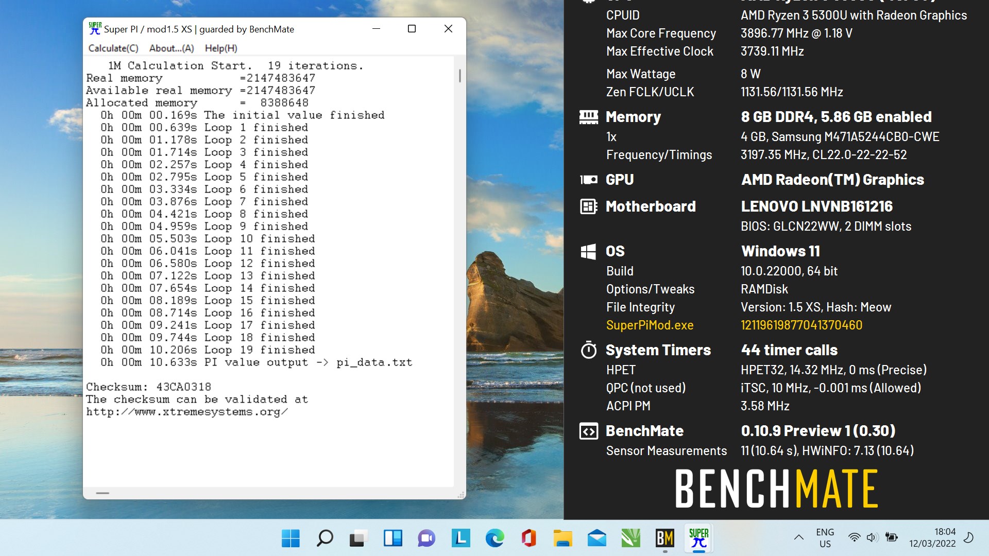Click the 'AMD Radeon(TM) Graphics' text
989x556 pixels.
coord(832,180)
